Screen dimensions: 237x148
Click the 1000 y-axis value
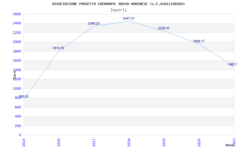click(17, 89)
